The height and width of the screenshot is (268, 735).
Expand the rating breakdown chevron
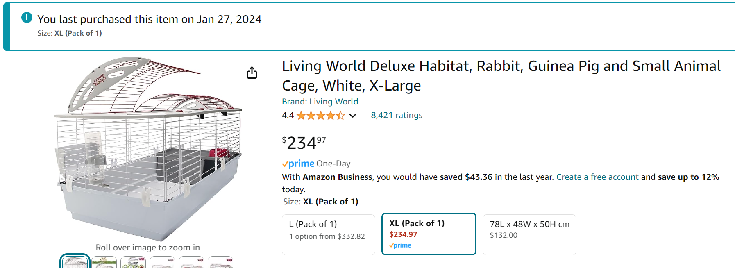(352, 116)
